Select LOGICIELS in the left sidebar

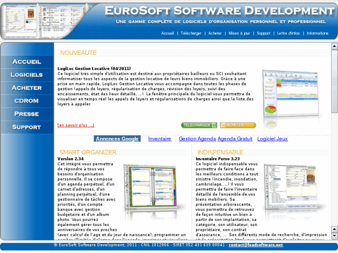pos(27,75)
